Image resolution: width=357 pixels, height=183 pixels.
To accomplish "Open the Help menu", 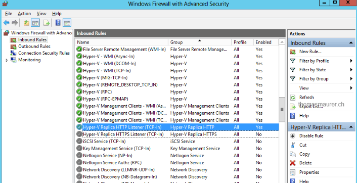I will pyautogui.click(x=57, y=14).
